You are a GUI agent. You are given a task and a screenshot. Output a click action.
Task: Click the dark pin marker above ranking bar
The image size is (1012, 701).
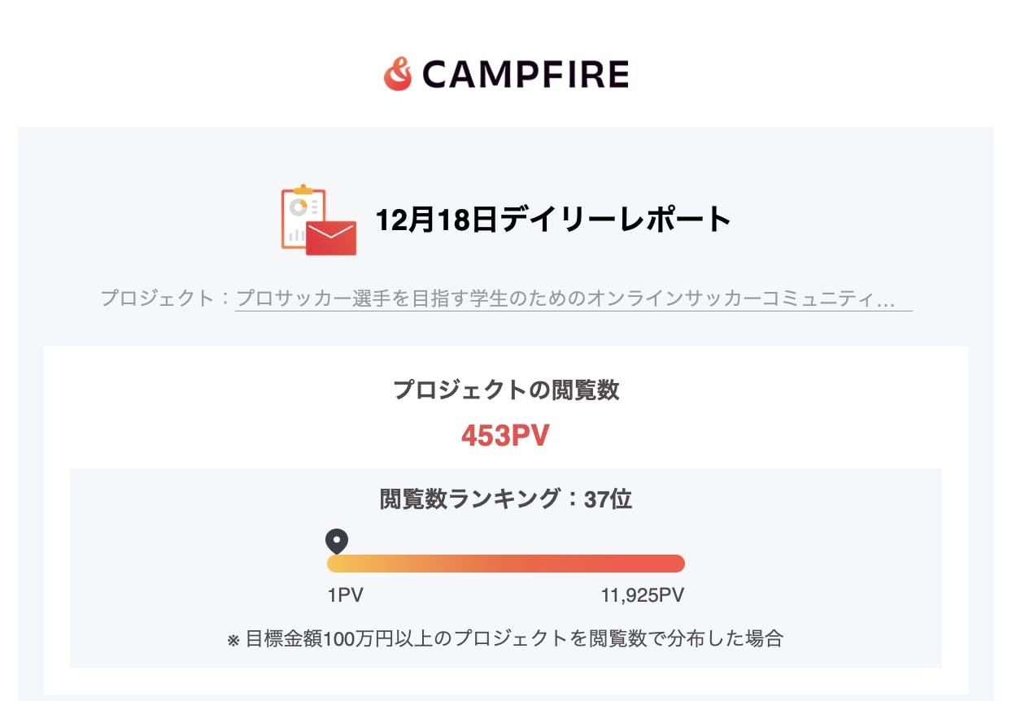(x=336, y=541)
